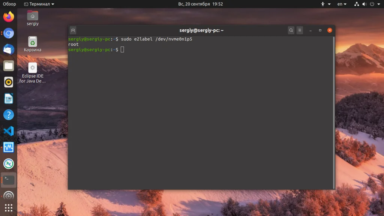The image size is (384, 216).
Task: Launch Chromium browser in dock
Action: click(9, 33)
